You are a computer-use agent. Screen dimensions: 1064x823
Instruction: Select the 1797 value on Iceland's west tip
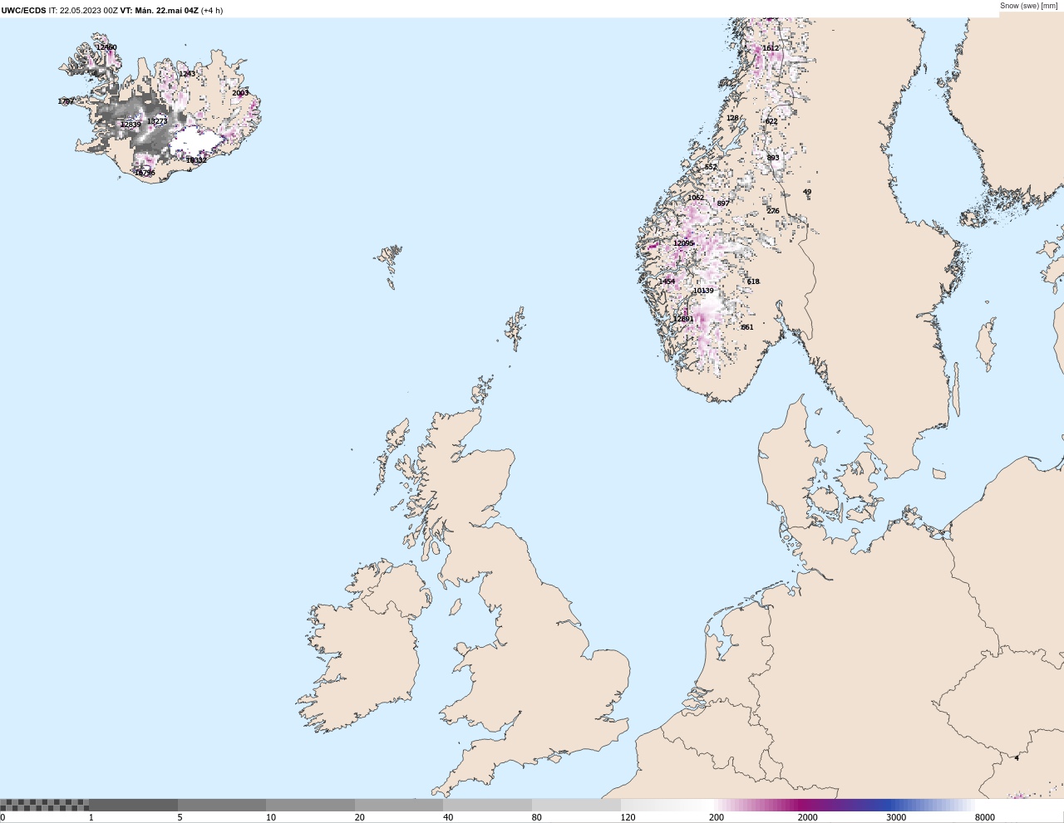(x=66, y=101)
